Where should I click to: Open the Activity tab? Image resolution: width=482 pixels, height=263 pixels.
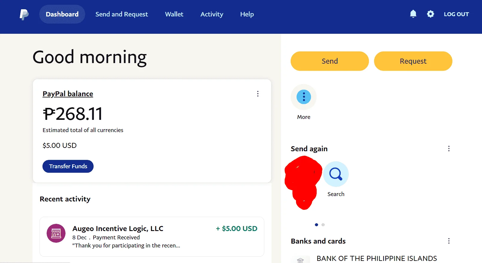(212, 14)
